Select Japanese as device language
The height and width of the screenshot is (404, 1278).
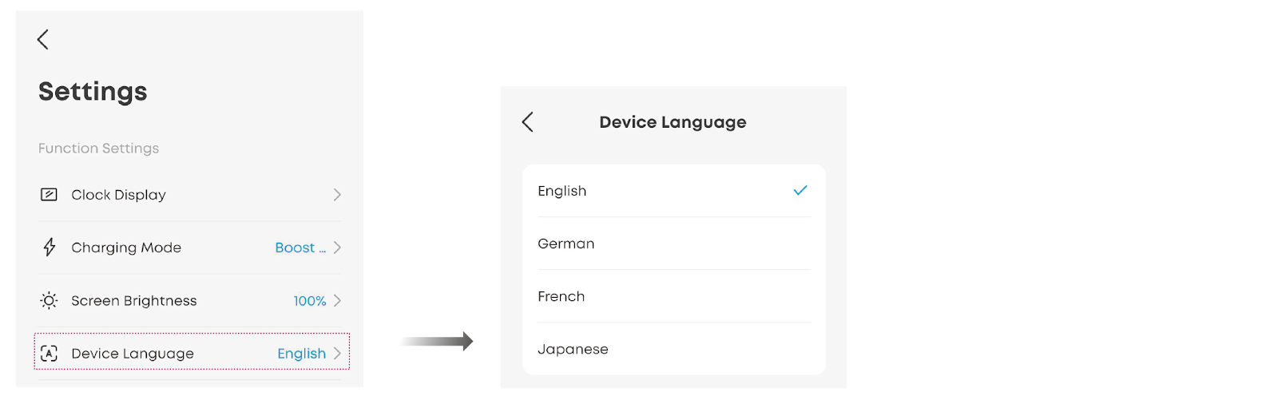tap(573, 349)
